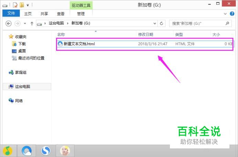The width and height of the screenshot is (238, 157).
Task: Select 这台电脑 in the navigation pane
Action: click(23, 87)
